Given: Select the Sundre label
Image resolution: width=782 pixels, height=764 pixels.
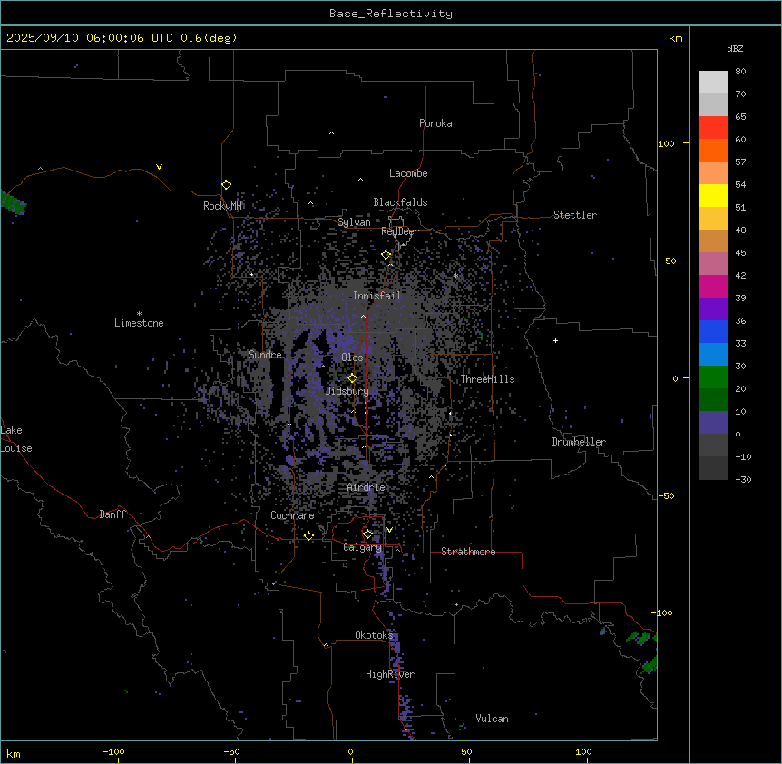Looking at the screenshot, I should pyautogui.click(x=265, y=355).
